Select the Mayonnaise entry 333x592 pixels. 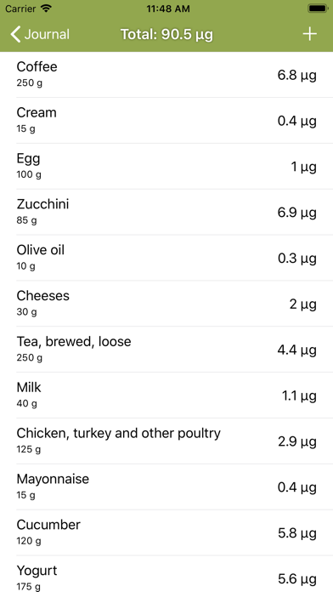pyautogui.click(x=166, y=487)
